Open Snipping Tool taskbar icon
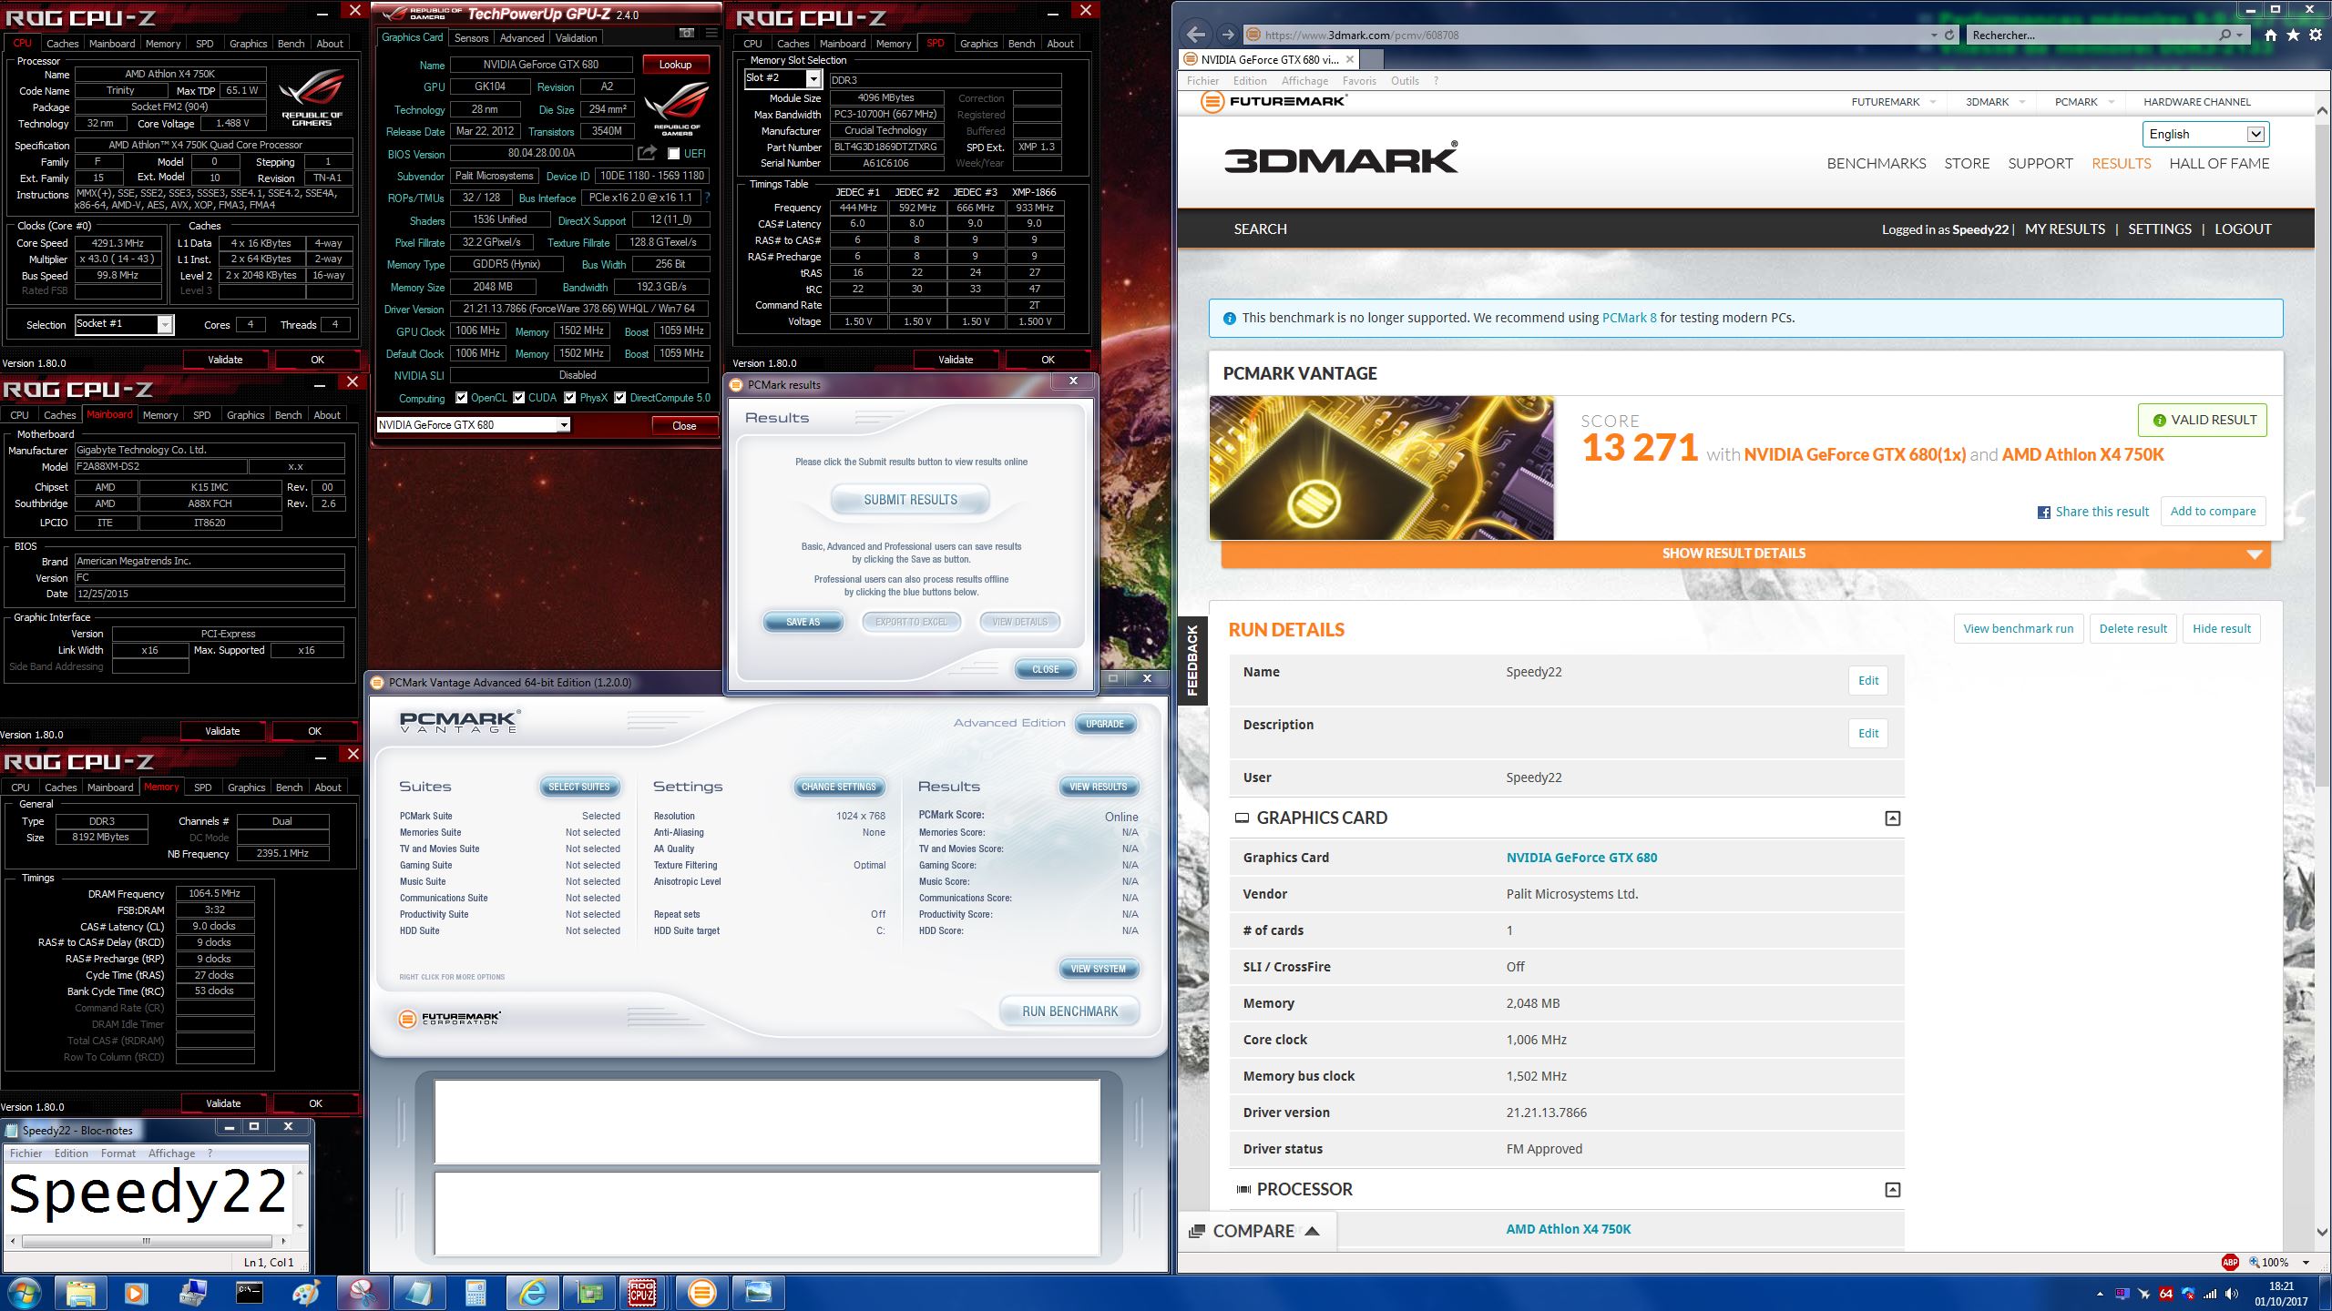Viewport: 2332px width, 1311px height. click(363, 1293)
